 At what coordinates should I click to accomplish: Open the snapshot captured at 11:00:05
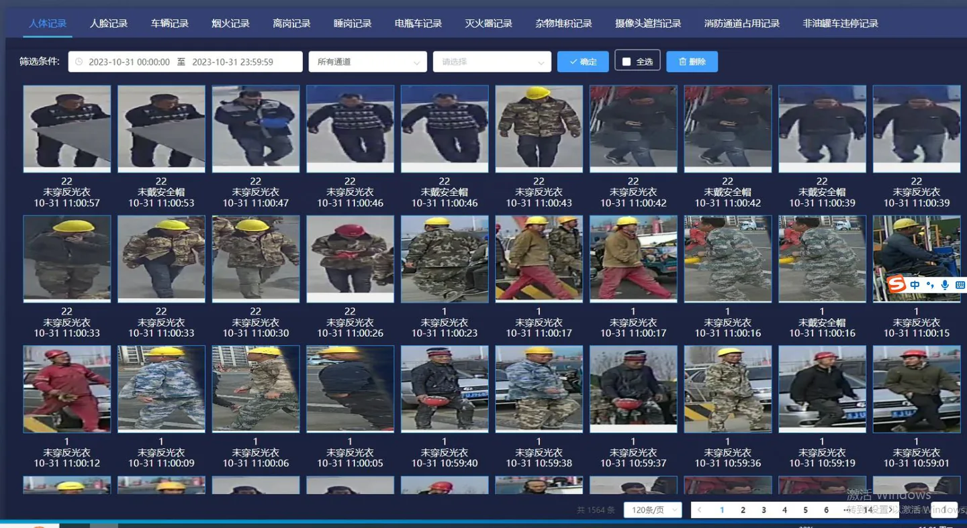click(350, 389)
